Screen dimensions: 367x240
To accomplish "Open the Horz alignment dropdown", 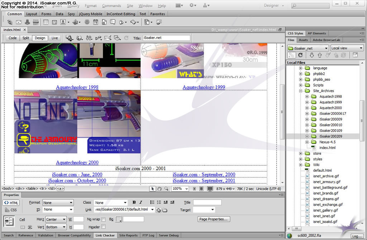I will click(56, 220).
